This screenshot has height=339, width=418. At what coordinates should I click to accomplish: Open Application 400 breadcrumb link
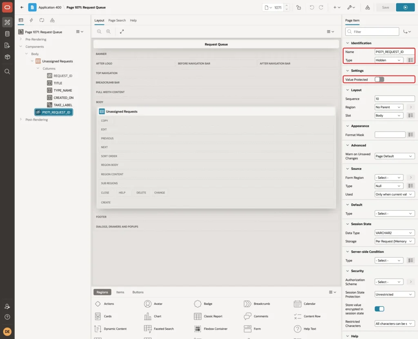(50, 7)
